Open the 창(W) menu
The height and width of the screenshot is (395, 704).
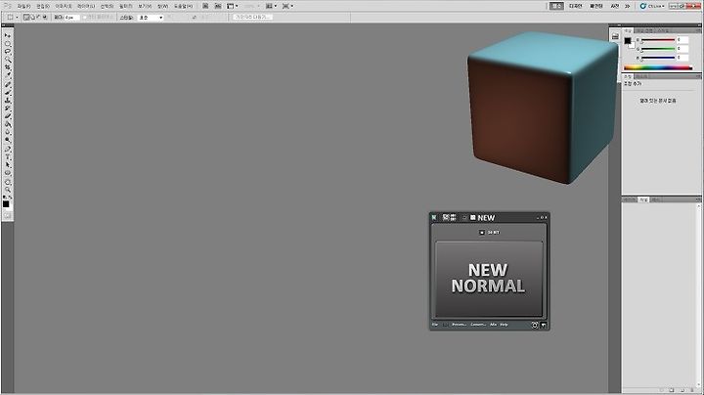pyautogui.click(x=162, y=6)
